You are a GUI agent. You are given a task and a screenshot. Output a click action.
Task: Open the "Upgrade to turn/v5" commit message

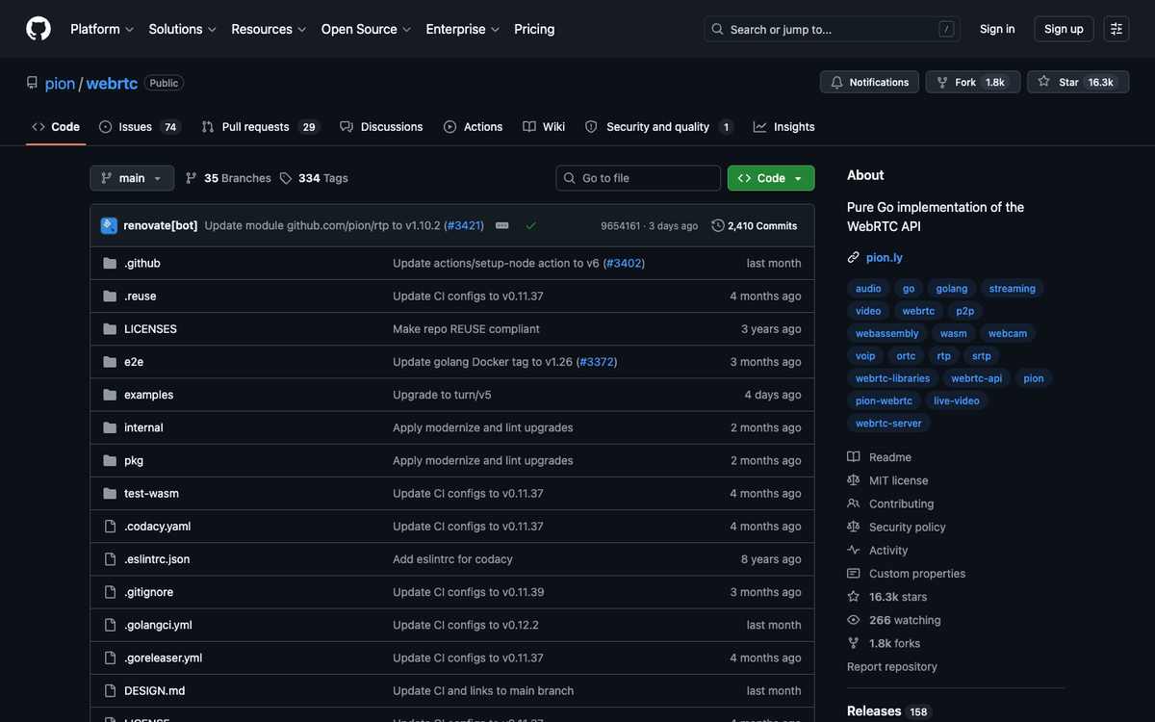click(x=442, y=395)
